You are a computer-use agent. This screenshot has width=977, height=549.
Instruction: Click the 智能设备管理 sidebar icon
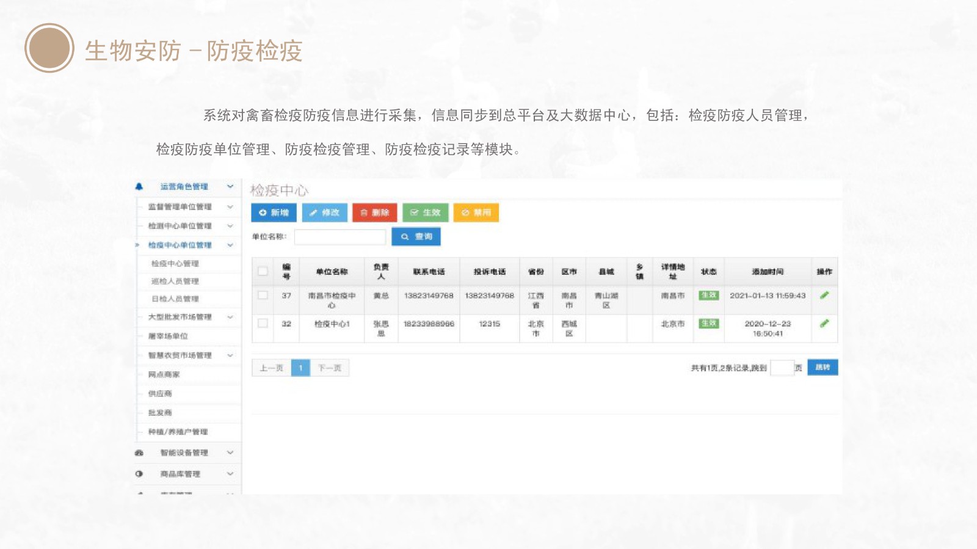139,453
